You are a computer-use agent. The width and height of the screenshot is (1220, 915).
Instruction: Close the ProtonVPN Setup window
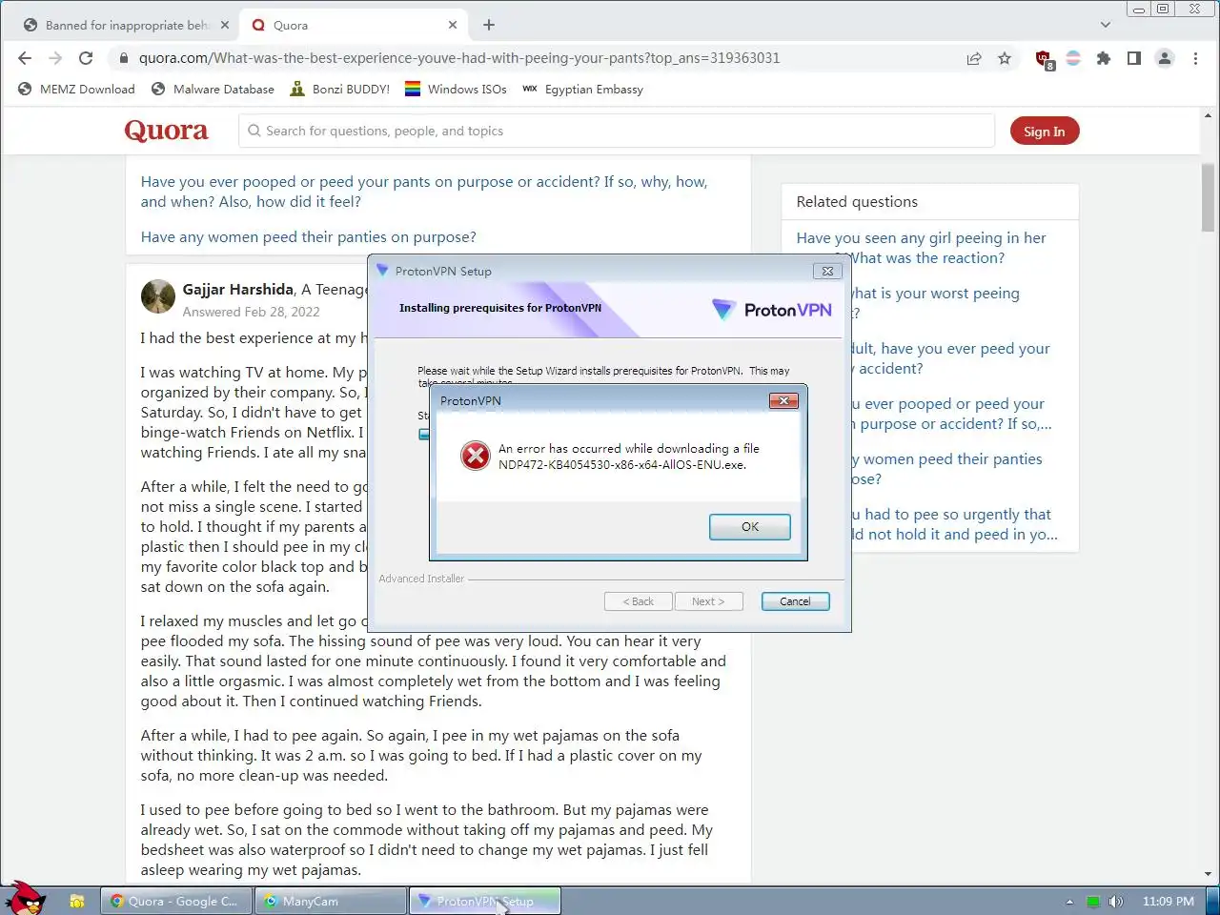pyautogui.click(x=827, y=272)
